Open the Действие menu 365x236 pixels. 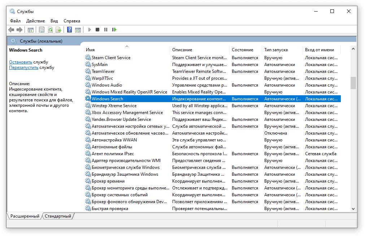tap(35, 21)
